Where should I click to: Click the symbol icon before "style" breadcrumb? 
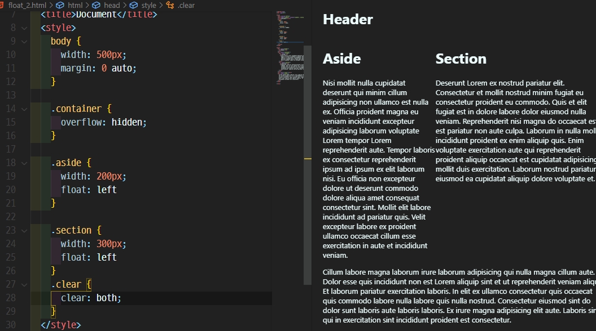(x=134, y=5)
